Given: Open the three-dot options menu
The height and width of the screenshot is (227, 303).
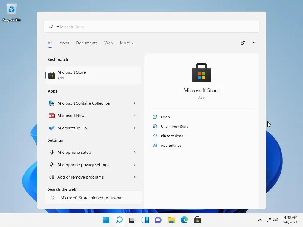Looking at the screenshot, I should 254,42.
